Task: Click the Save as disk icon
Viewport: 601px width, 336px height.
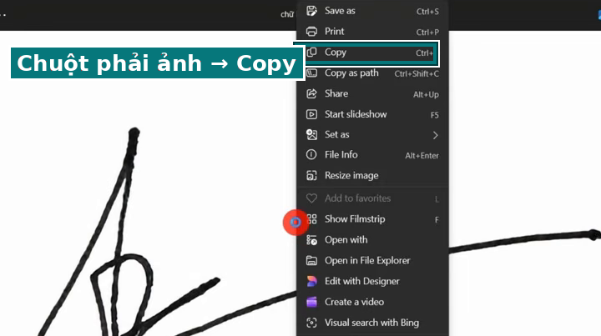Action: [x=311, y=11]
